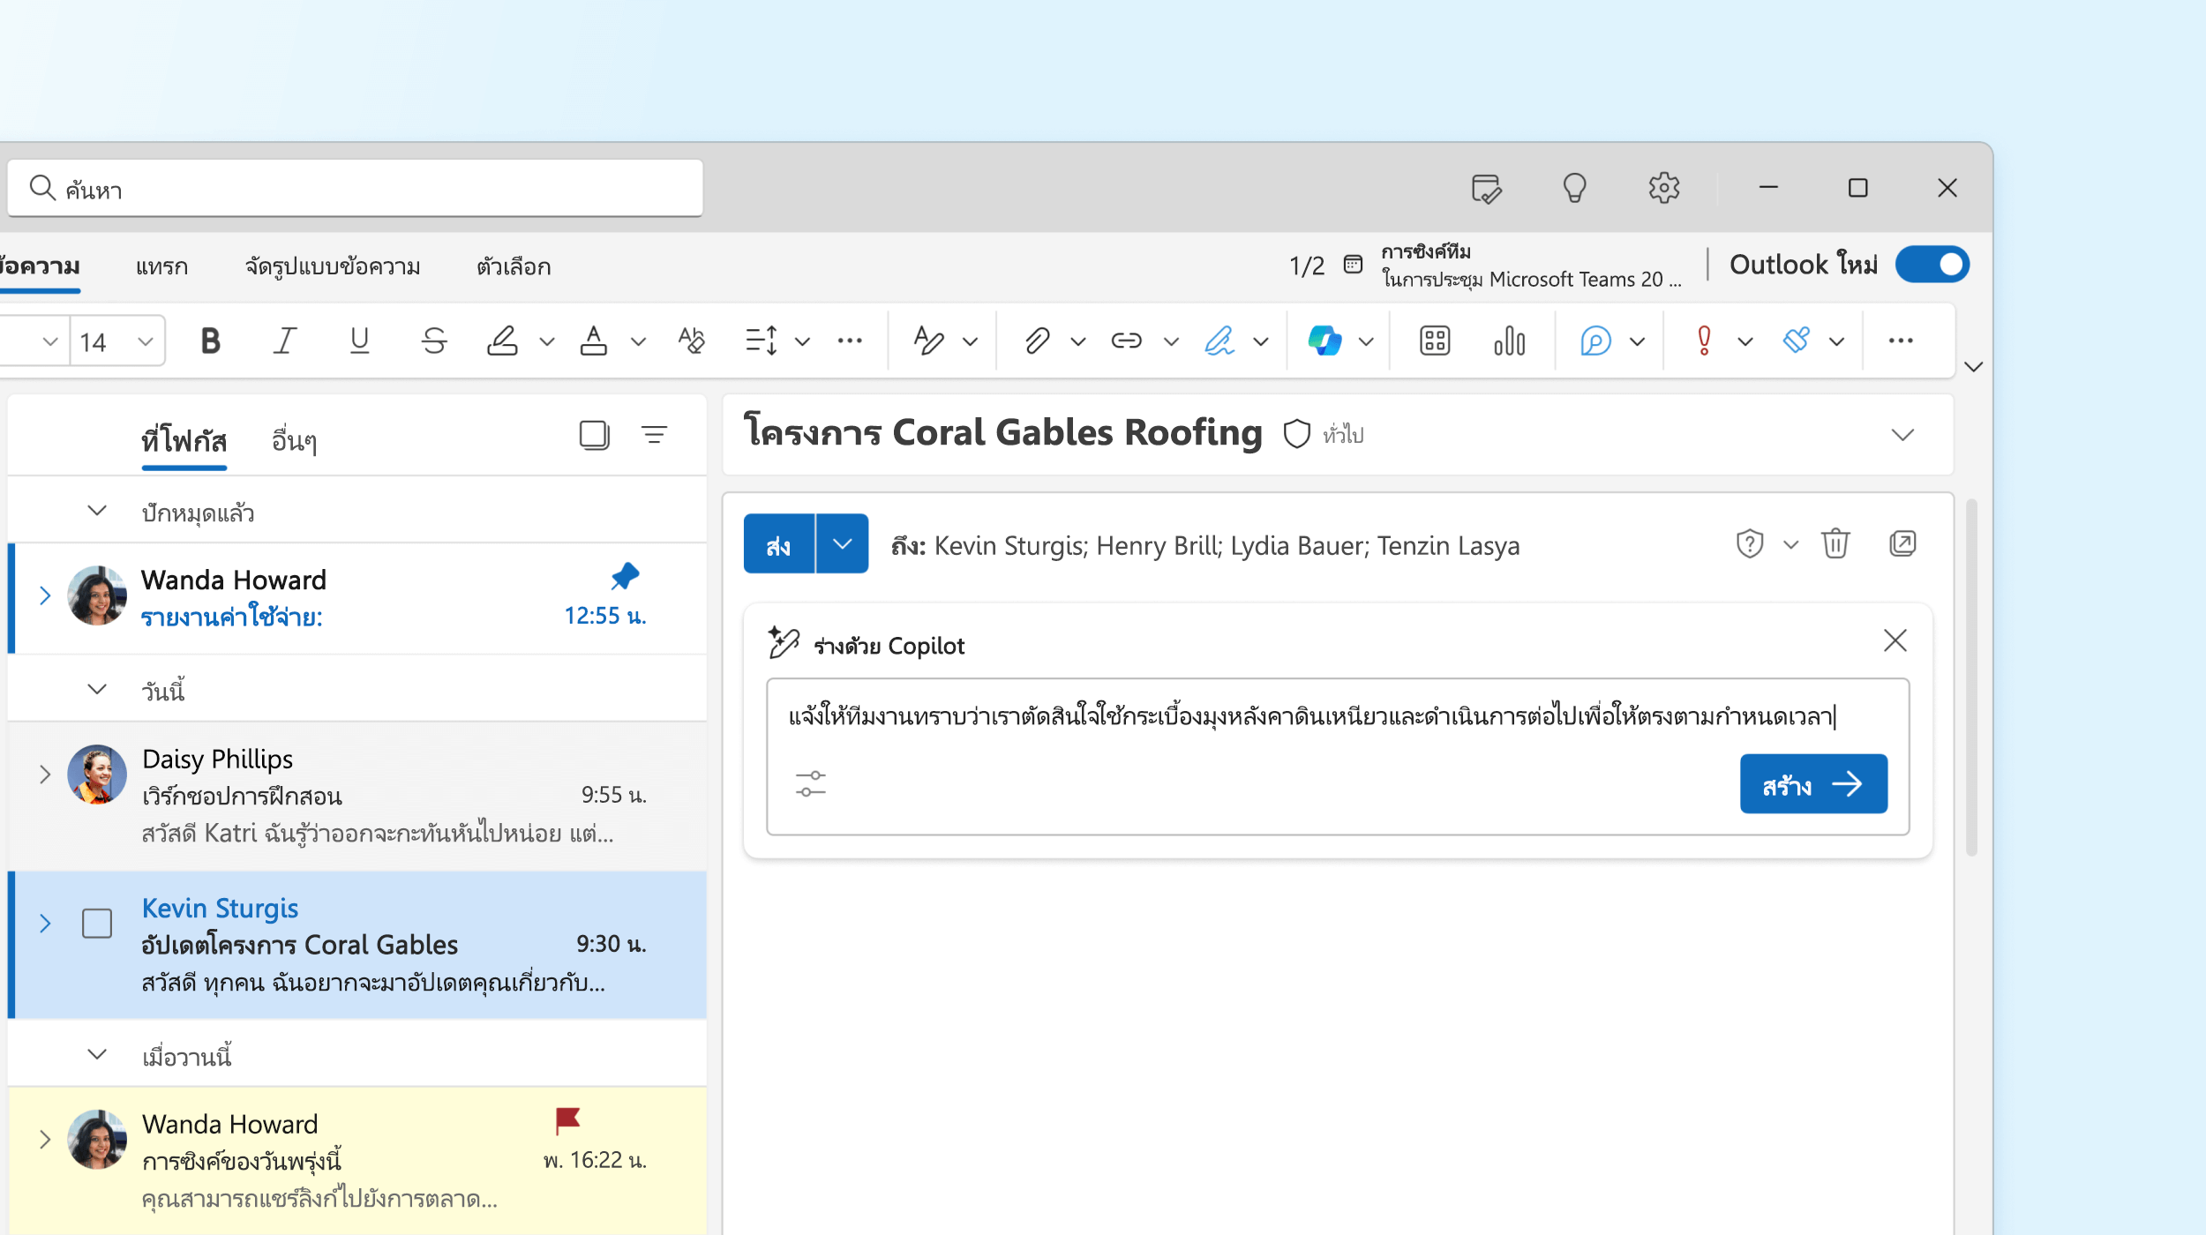Open highlight color dropdown arrow
Image resolution: width=2206 pixels, height=1235 pixels.
tap(547, 341)
